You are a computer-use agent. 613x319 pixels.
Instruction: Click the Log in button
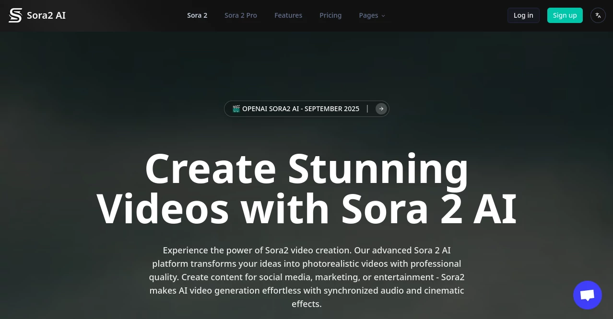pyautogui.click(x=523, y=15)
